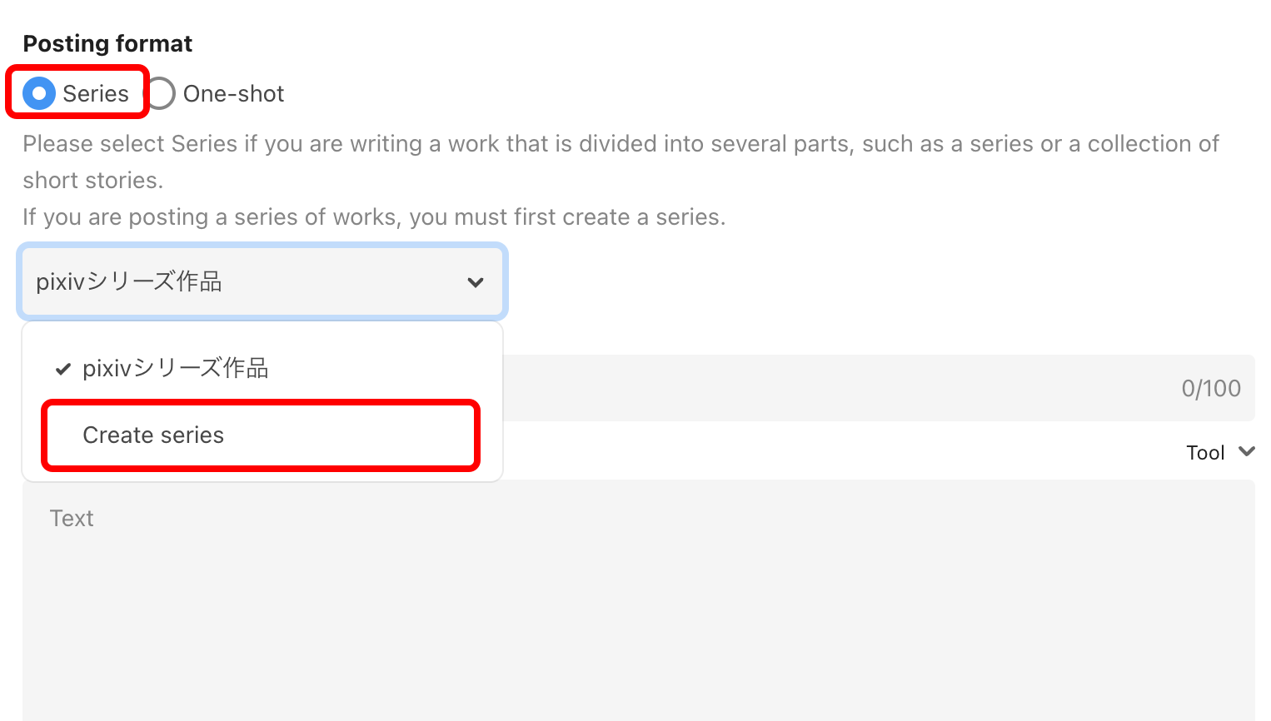Click inside the title input field

(x=833, y=388)
